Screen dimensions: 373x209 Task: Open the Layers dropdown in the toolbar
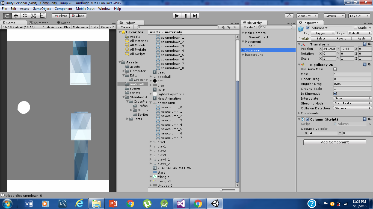[x=334, y=16]
